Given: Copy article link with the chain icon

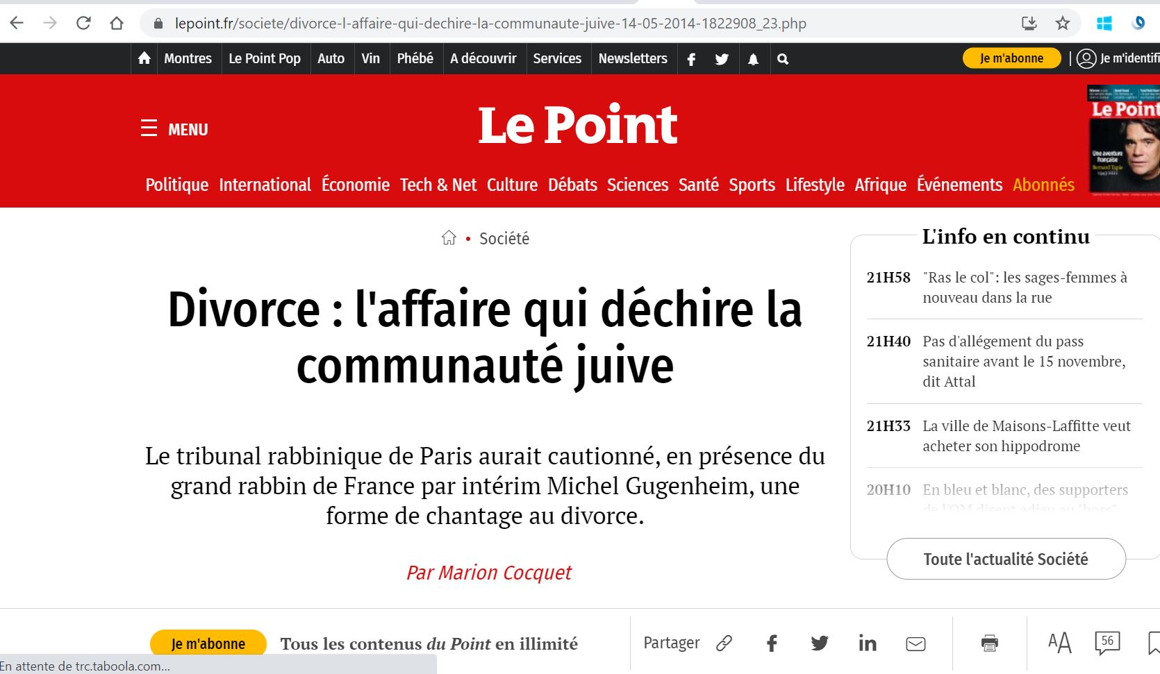Looking at the screenshot, I should coord(724,643).
